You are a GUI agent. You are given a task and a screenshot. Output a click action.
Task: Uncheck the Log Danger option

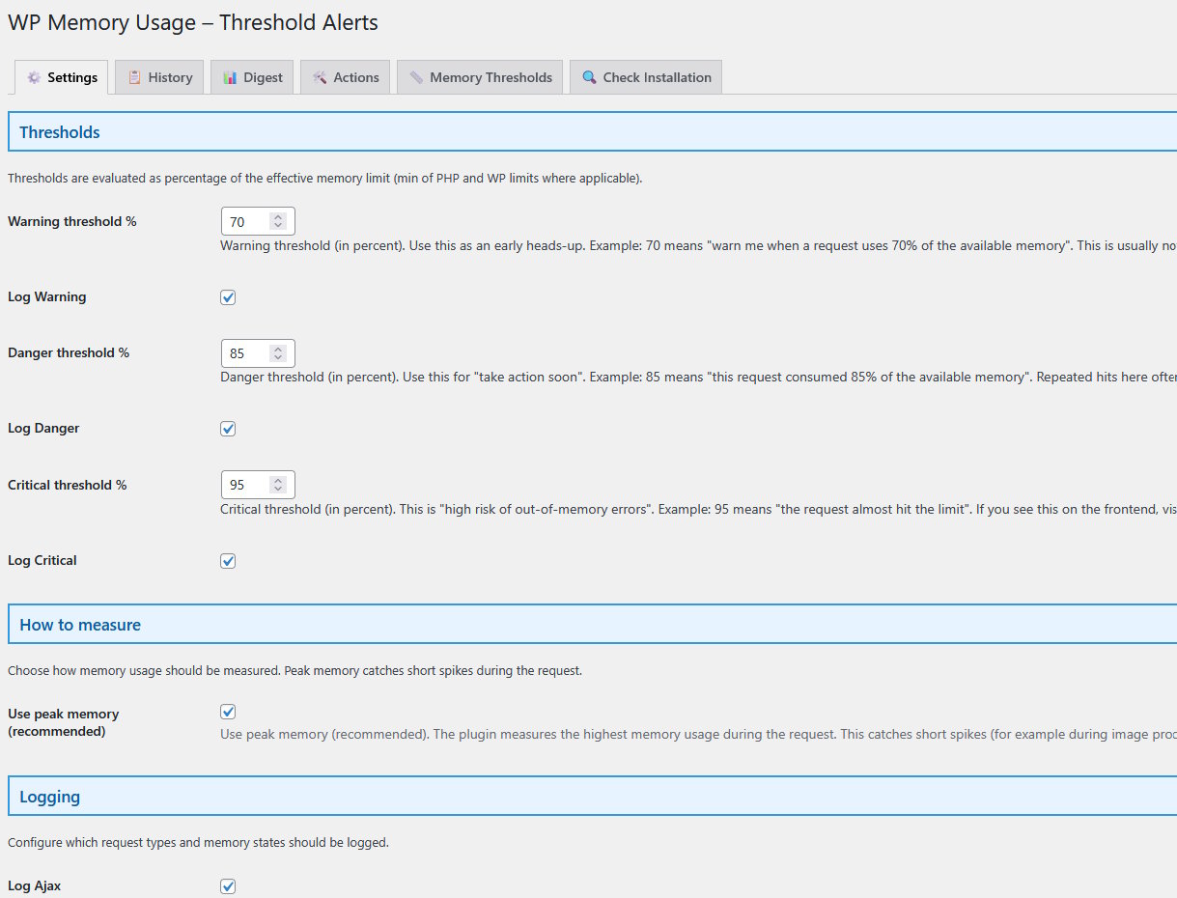(228, 429)
